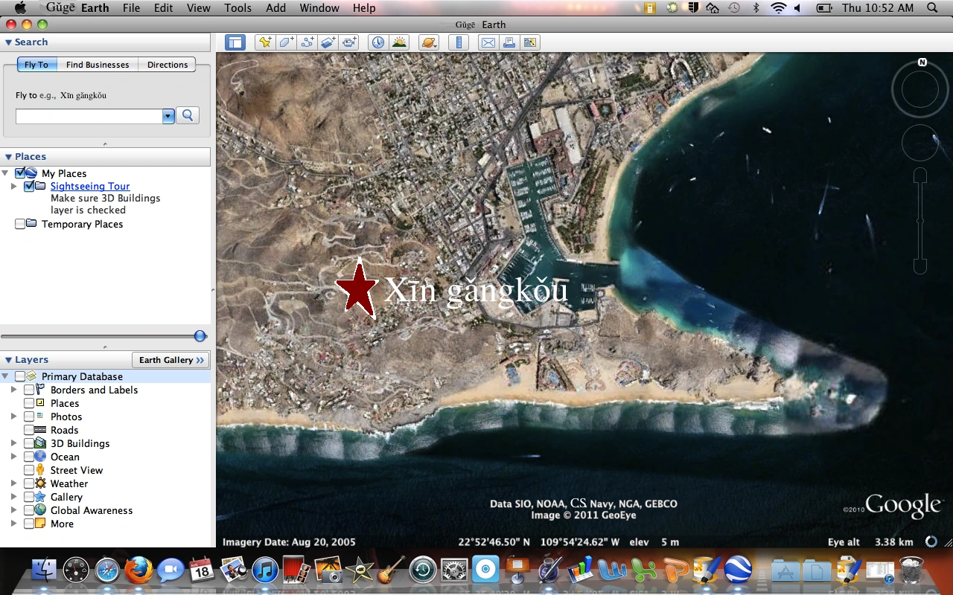Screen dimensions: 953x595
Task: Open the planet switcher (Sky/Mars/Moon) icon
Action: pyautogui.click(x=429, y=42)
